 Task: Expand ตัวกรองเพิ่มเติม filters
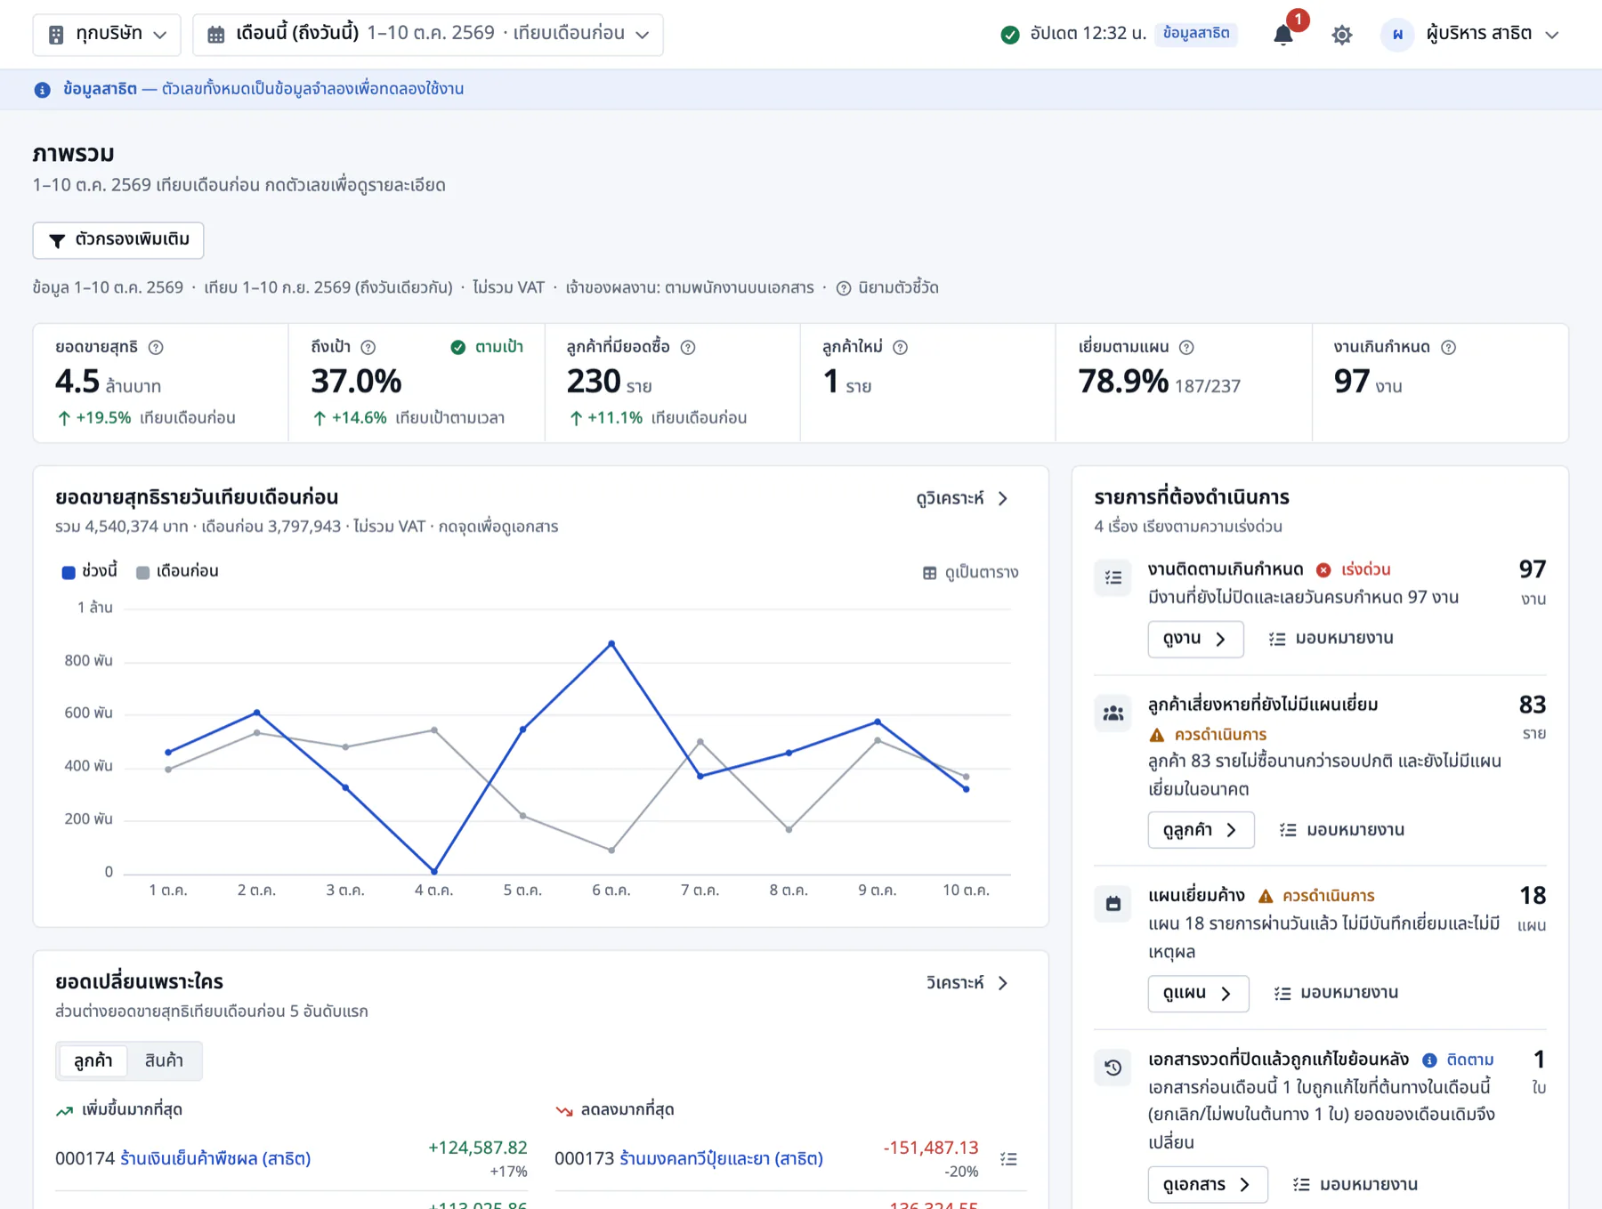[x=118, y=240]
